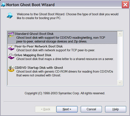Screen dimensions: 130x116
Task: Click description about TCP peer-to-peer support
Action: (x=56, y=50)
